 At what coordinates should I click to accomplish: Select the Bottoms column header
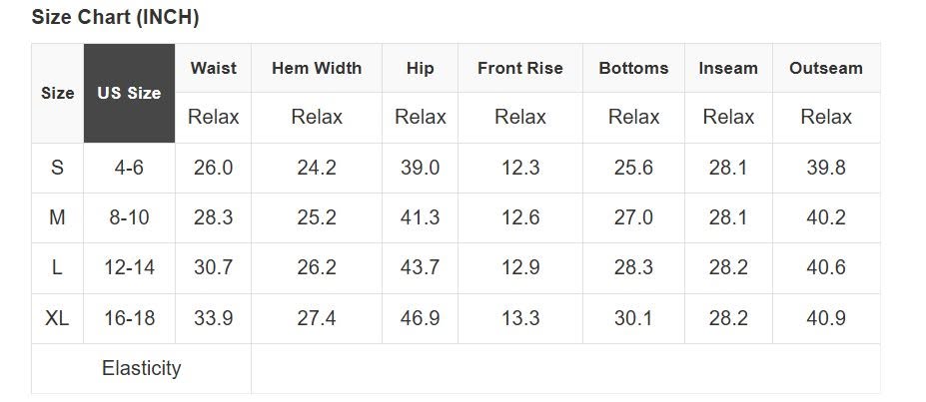633,68
